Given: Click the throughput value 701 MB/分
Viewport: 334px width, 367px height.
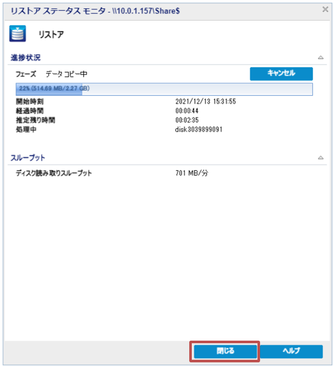Looking at the screenshot, I should tap(192, 173).
